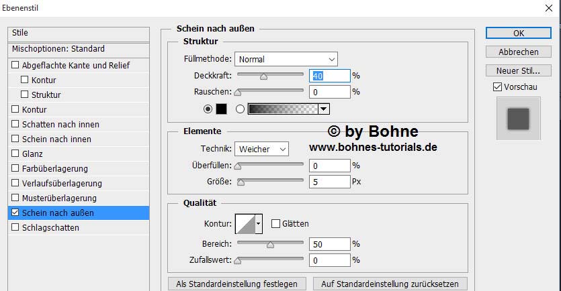
Task: Expand the Füllmethode dropdown
Action: click(x=286, y=59)
